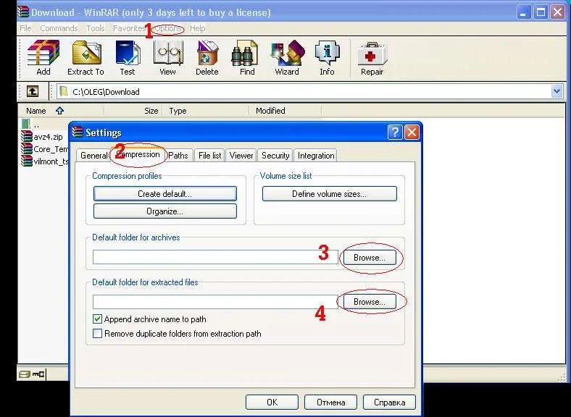Browse for the default archives folder
Screen dimensions: 571x417
(370, 258)
